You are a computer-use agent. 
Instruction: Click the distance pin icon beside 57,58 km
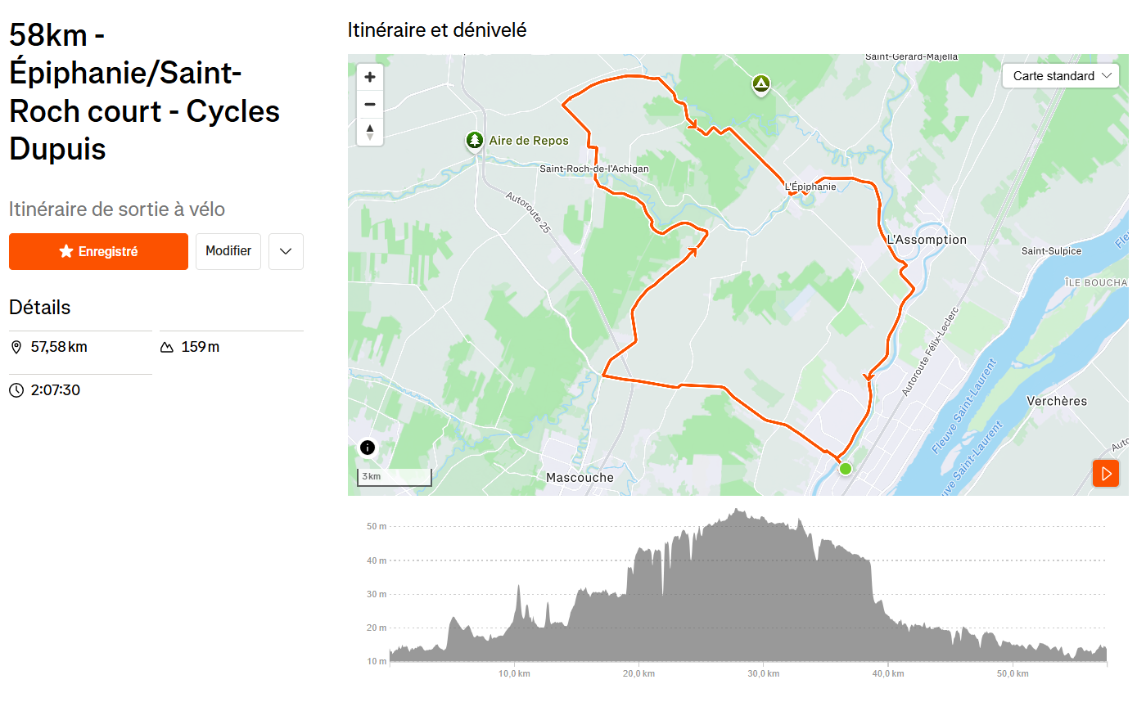coord(16,348)
